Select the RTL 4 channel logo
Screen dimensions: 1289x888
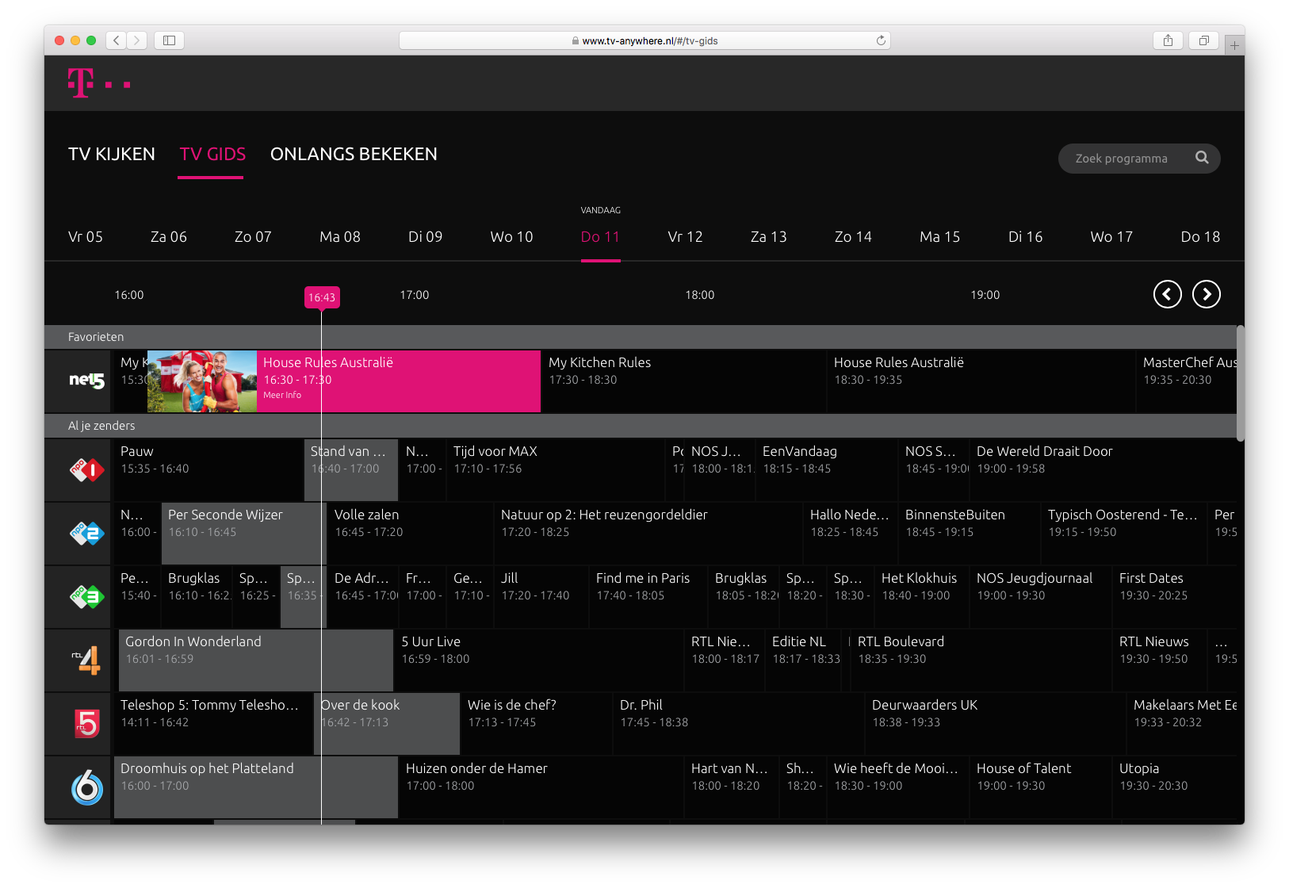coord(86,660)
